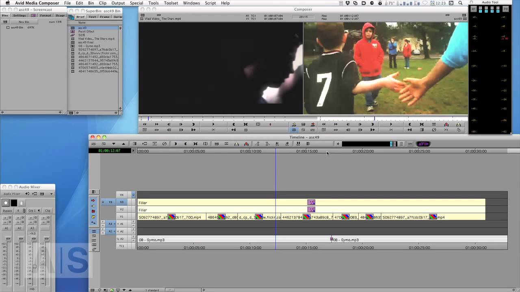Open the Special menu
The height and width of the screenshot is (292, 520).
[136, 3]
